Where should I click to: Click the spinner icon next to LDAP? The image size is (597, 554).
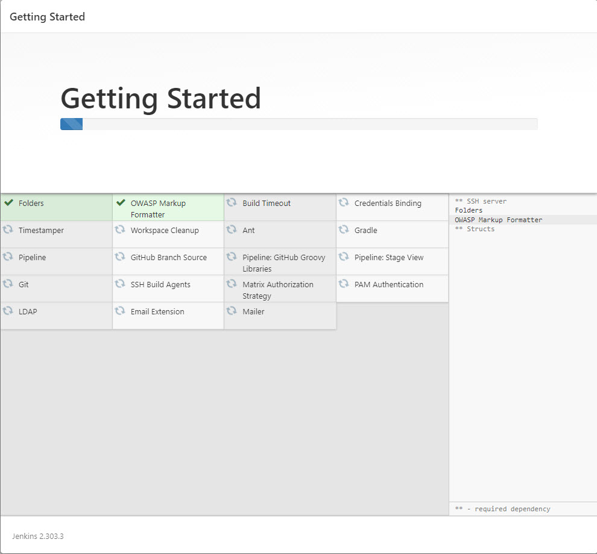point(8,311)
